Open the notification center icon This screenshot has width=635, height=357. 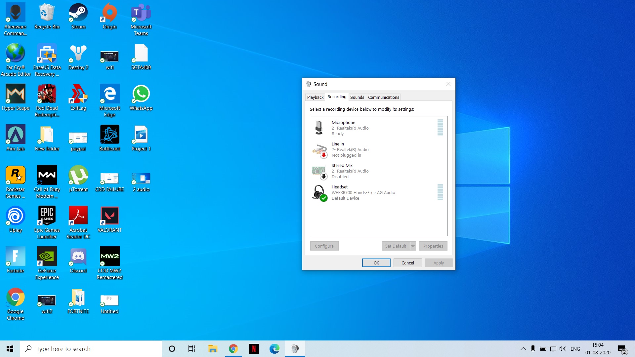click(x=622, y=349)
